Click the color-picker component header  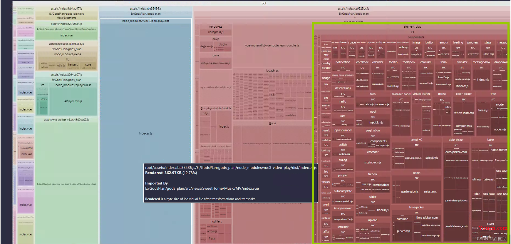tap(464, 94)
